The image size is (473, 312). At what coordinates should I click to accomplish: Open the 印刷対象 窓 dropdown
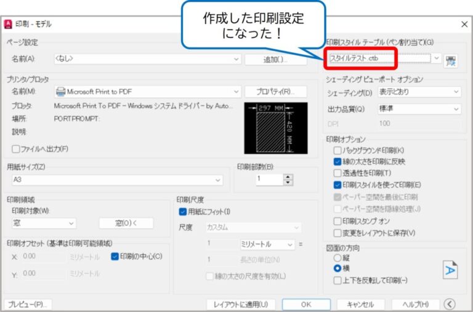42,223
